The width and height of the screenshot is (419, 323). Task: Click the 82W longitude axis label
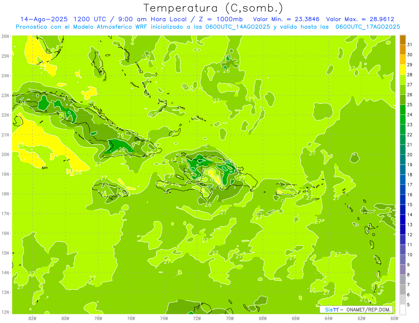[x=32, y=318]
